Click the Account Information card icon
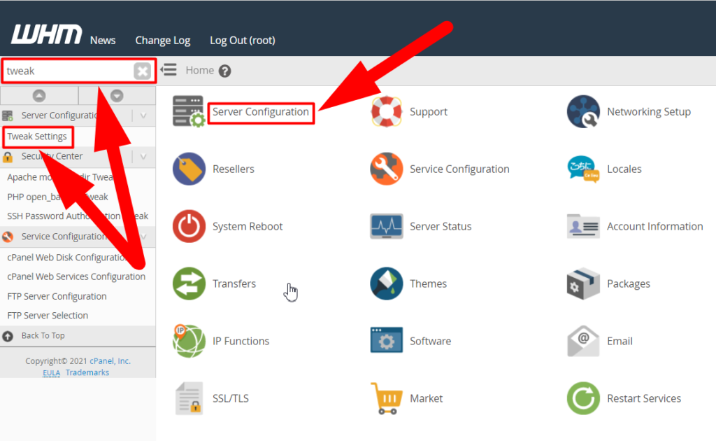Viewport: 716px width, 441px height. (583, 226)
